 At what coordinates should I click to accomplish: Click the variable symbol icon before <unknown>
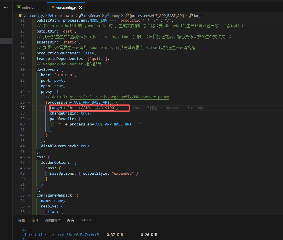tap(51, 16)
